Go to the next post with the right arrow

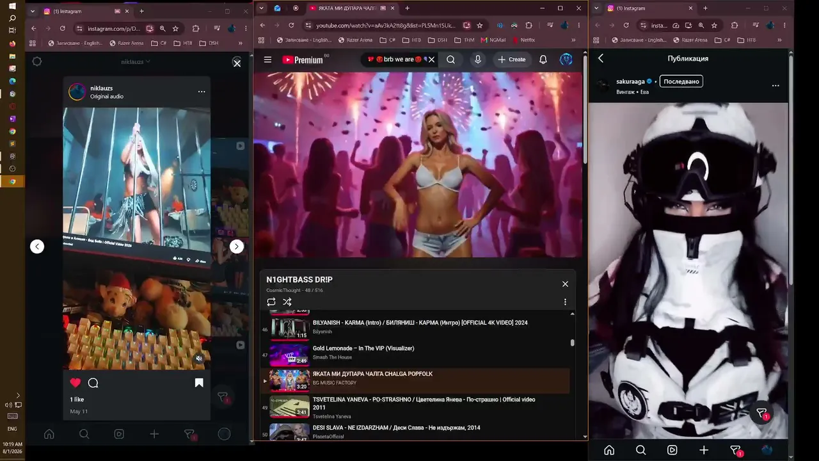[237, 247]
